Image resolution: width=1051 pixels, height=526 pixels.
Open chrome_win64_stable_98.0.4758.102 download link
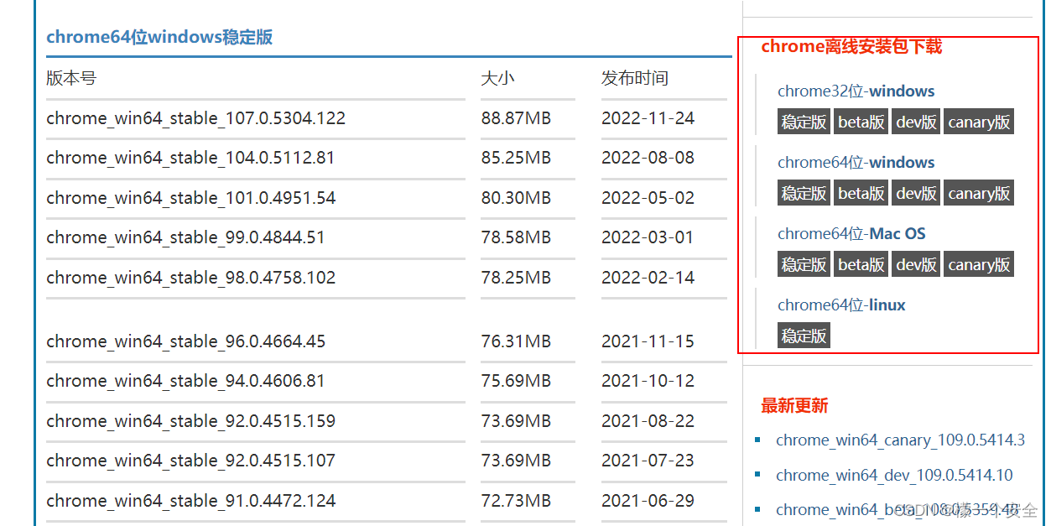coord(190,278)
